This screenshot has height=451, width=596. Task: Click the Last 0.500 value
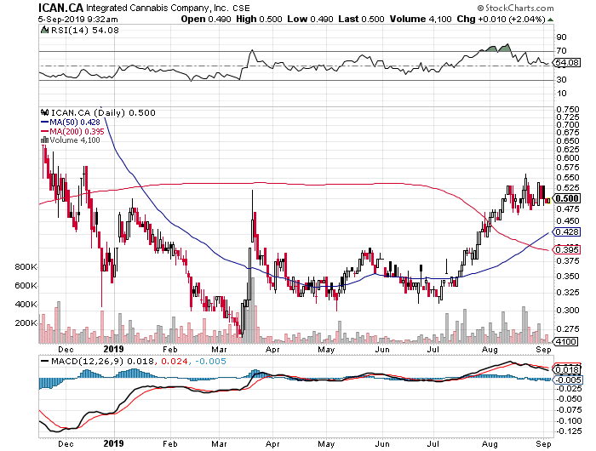tap(361, 19)
